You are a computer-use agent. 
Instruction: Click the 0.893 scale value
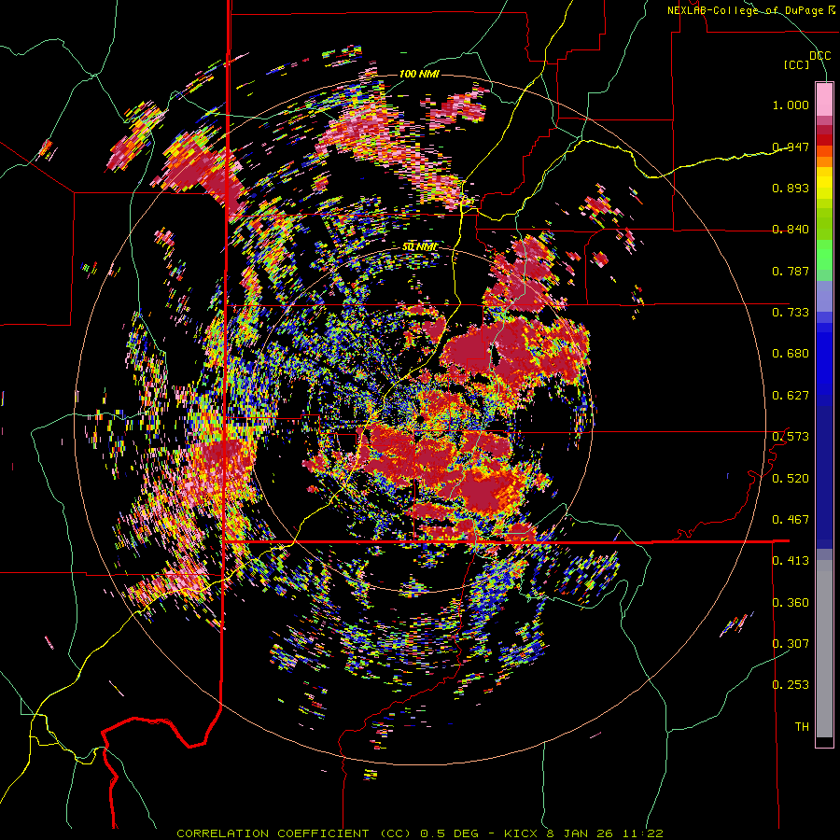pyautogui.click(x=791, y=188)
